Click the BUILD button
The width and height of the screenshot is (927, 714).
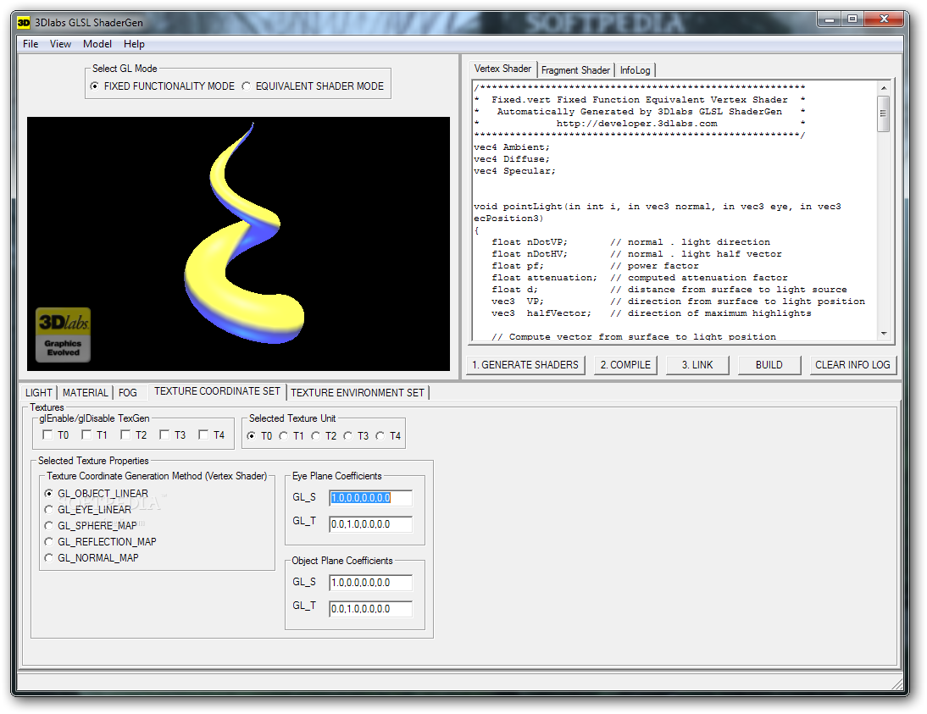pyautogui.click(x=769, y=365)
